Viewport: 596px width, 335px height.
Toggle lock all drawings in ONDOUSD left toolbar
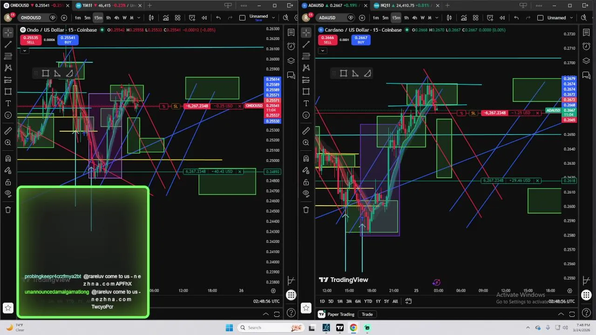tap(8, 182)
